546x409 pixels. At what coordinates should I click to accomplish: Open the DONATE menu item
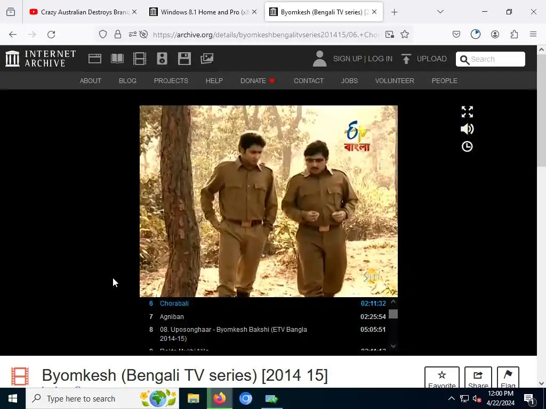(258, 81)
